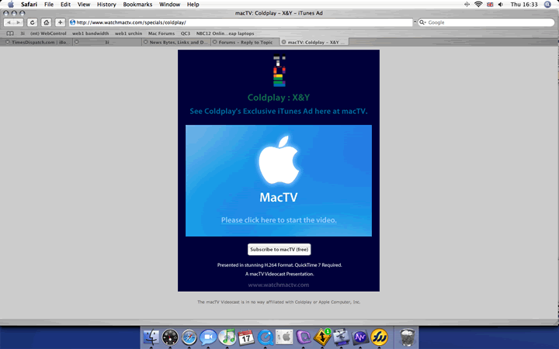Switch to News Bytes, Links tab
559x349 pixels.
(x=176, y=42)
